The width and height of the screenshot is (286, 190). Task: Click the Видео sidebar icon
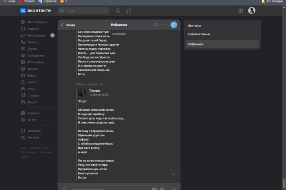point(23,76)
